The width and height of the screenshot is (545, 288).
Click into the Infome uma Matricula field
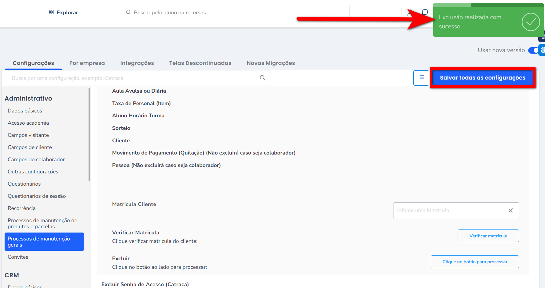click(449, 210)
